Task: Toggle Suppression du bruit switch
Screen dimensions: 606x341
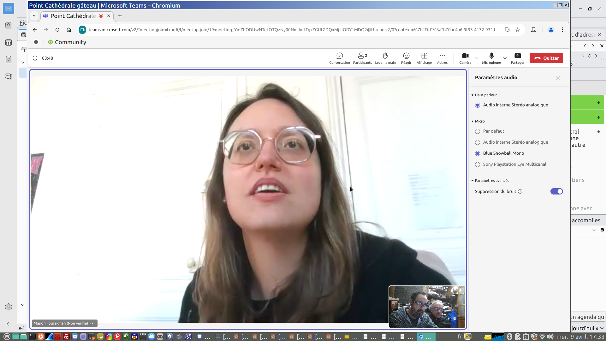Action: (x=556, y=191)
